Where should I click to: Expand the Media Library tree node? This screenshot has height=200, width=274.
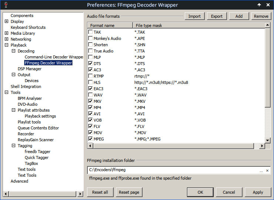[6, 33]
